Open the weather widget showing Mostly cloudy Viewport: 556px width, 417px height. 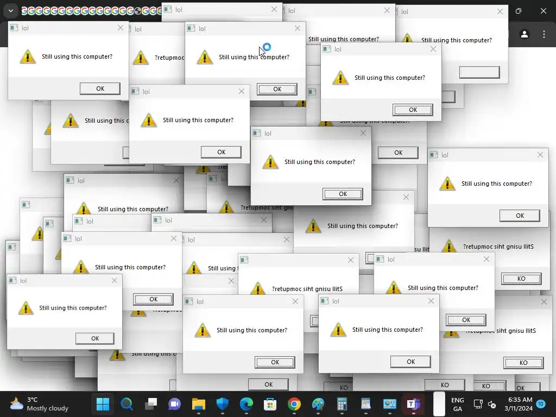(x=39, y=404)
